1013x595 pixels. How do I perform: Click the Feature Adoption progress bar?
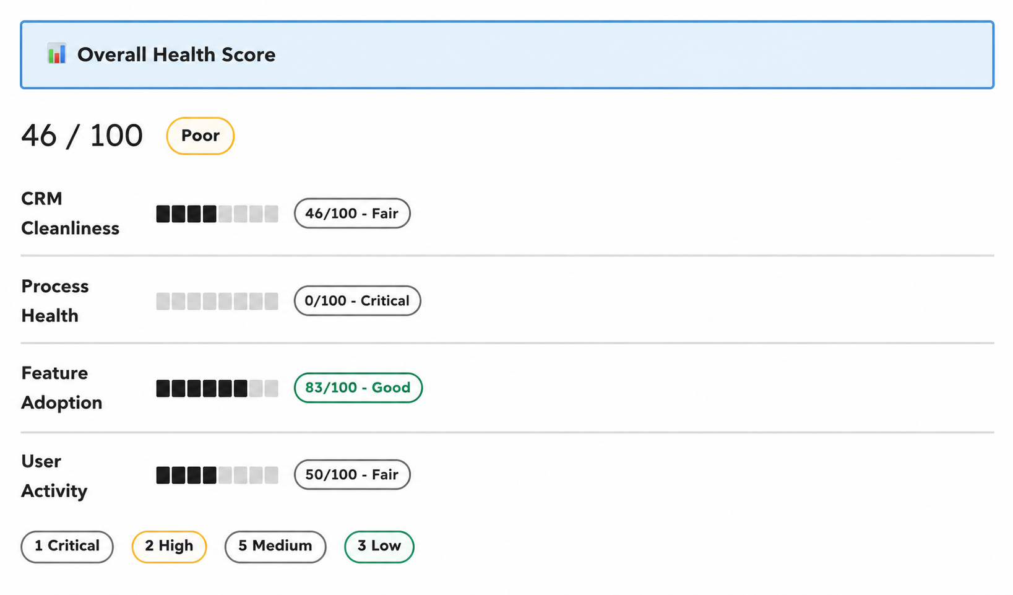pos(217,388)
